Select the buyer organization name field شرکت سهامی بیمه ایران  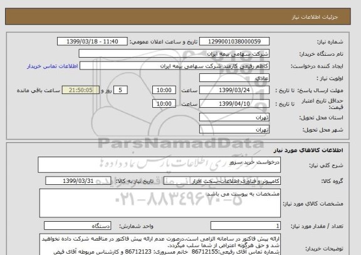click(x=174, y=54)
